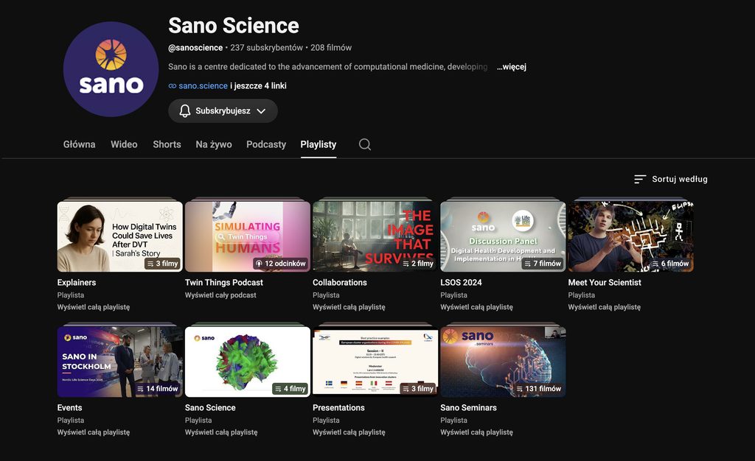The image size is (755, 461).
Task: Open Sortuj według sorting menu
Action: tap(670, 179)
